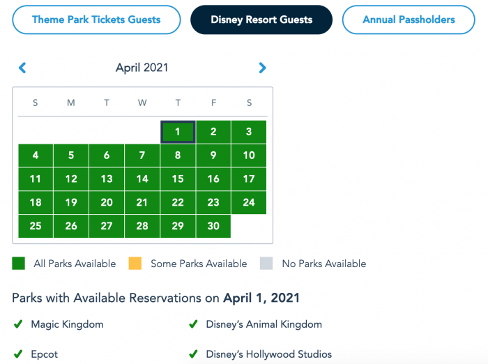Image resolution: width=488 pixels, height=364 pixels.
Task: Choose April 24 Saturday date
Action: (249, 202)
